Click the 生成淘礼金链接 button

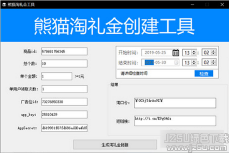coord(115,145)
